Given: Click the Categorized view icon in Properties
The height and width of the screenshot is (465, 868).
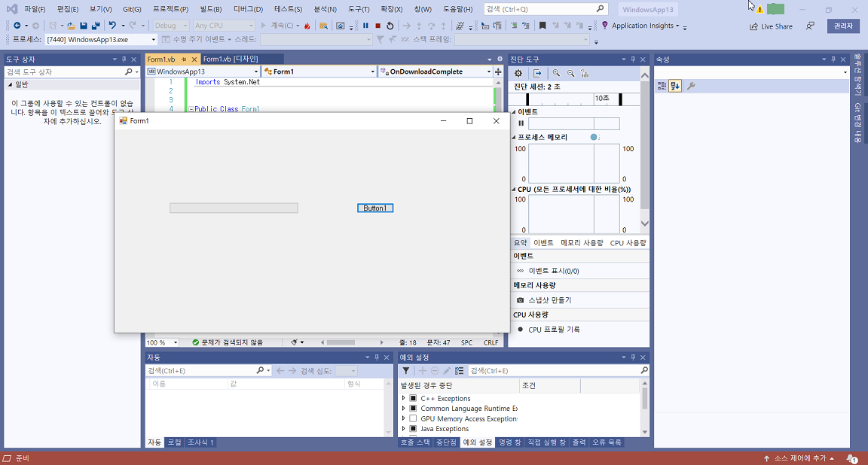Looking at the screenshot, I should (x=662, y=86).
